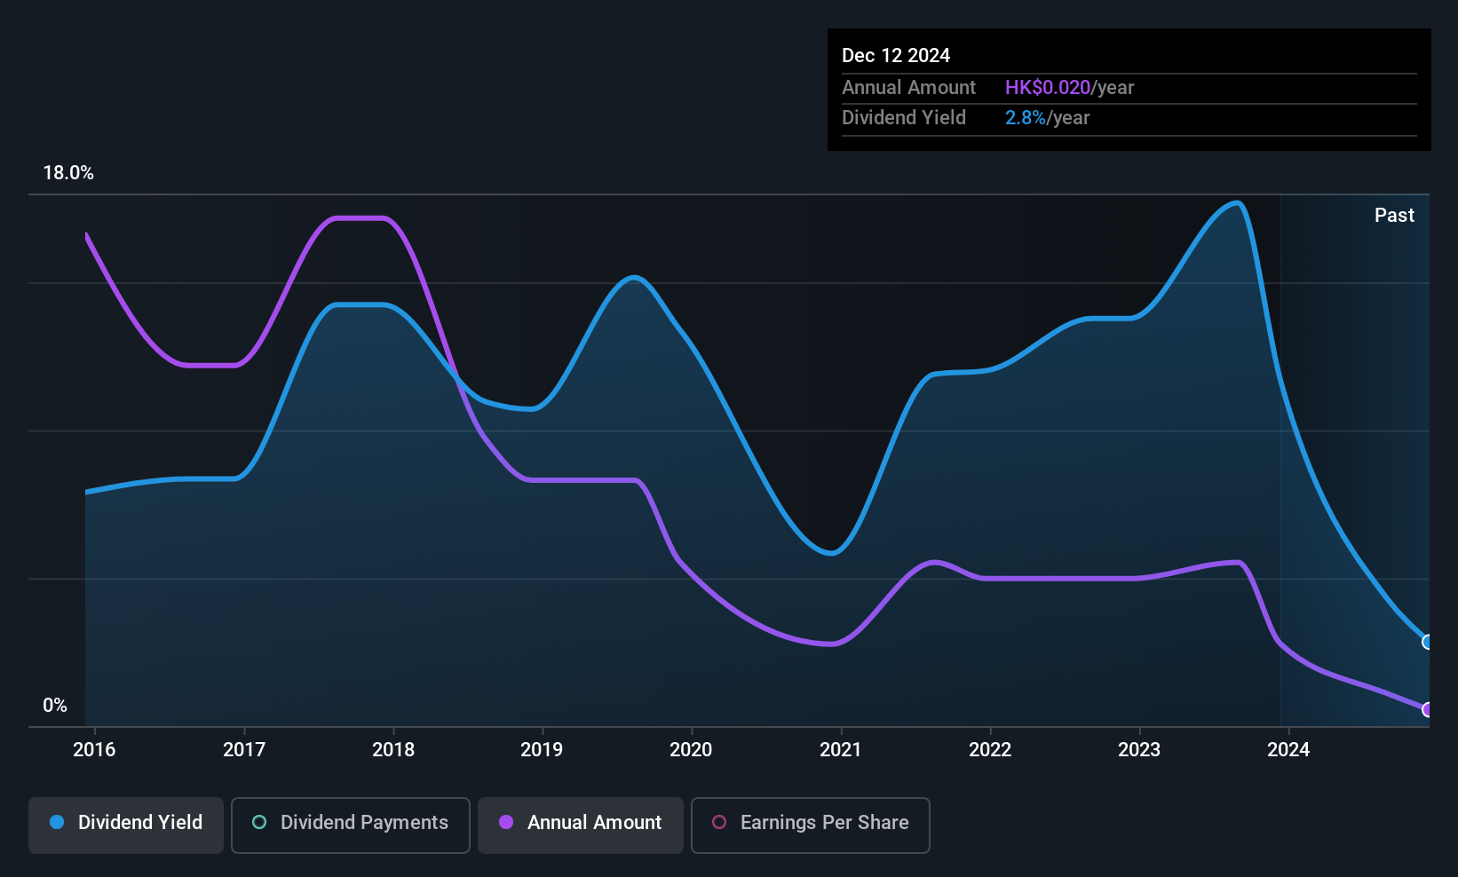This screenshot has height=877, width=1458.
Task: Click the teal Dividend Payments legend circle
Action: click(259, 822)
